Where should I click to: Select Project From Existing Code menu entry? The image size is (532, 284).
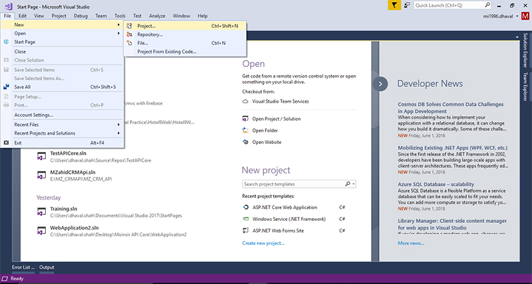coord(166,52)
